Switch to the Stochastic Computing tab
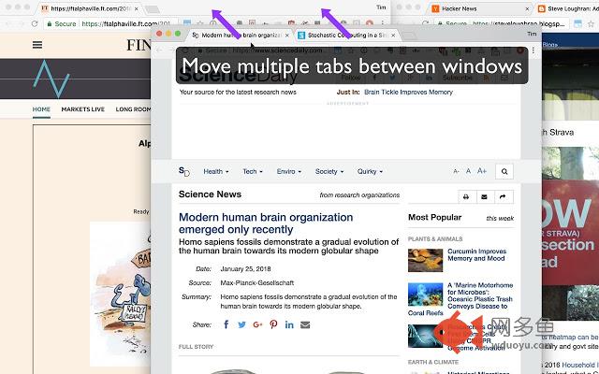The height and width of the screenshot is (374, 599). tap(347, 36)
